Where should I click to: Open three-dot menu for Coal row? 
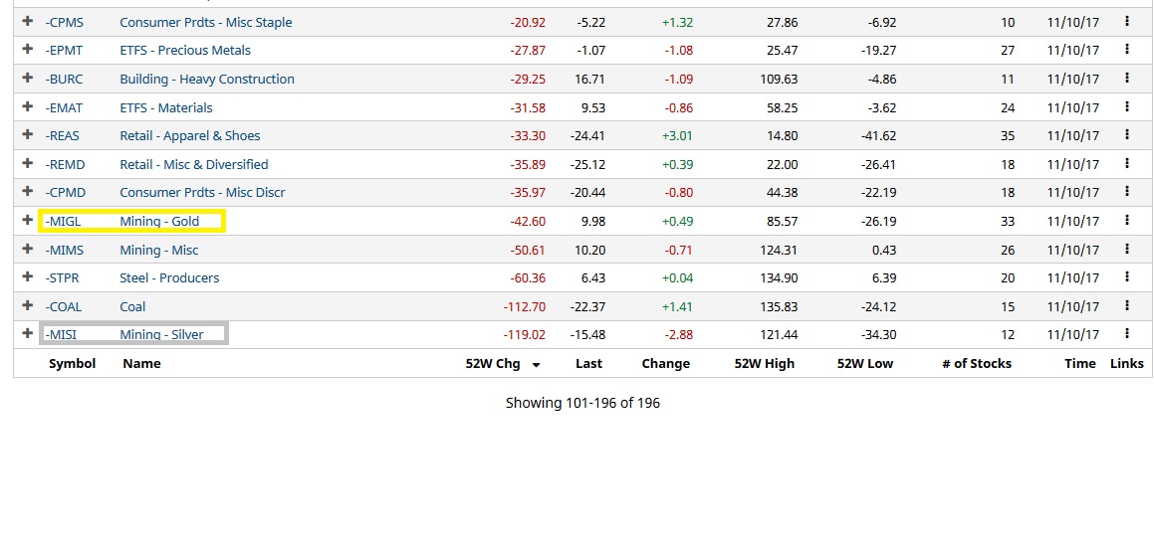1127,305
